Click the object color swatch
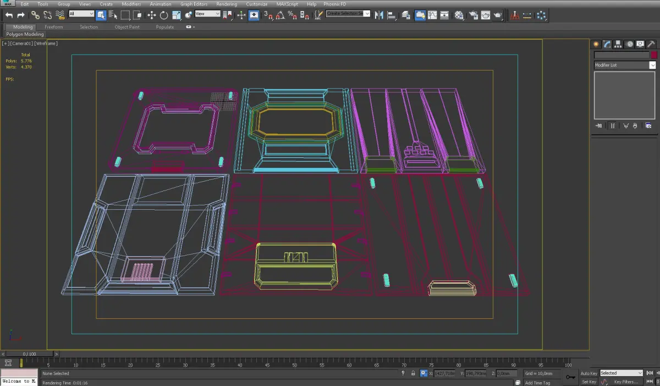This screenshot has height=386, width=660. [x=654, y=55]
